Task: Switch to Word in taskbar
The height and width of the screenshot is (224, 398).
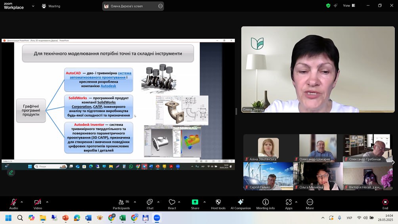Action: point(88,218)
